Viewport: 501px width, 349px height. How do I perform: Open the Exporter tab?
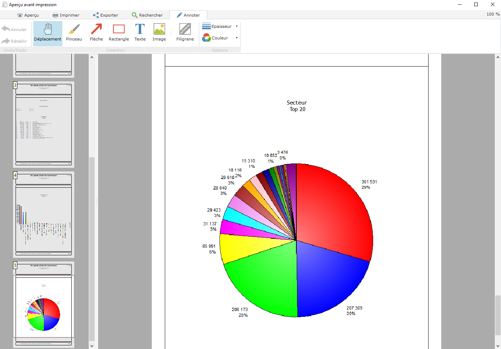tap(105, 15)
